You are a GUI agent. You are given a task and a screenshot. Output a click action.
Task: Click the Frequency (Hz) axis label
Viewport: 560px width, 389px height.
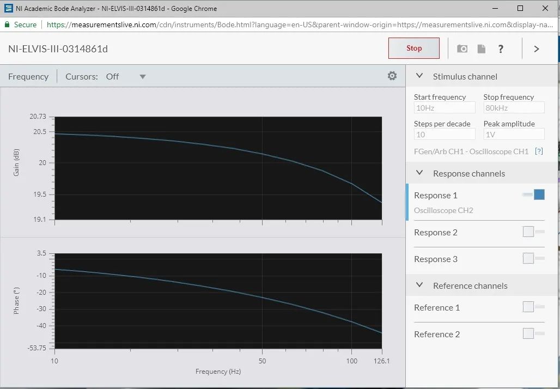[218, 371]
